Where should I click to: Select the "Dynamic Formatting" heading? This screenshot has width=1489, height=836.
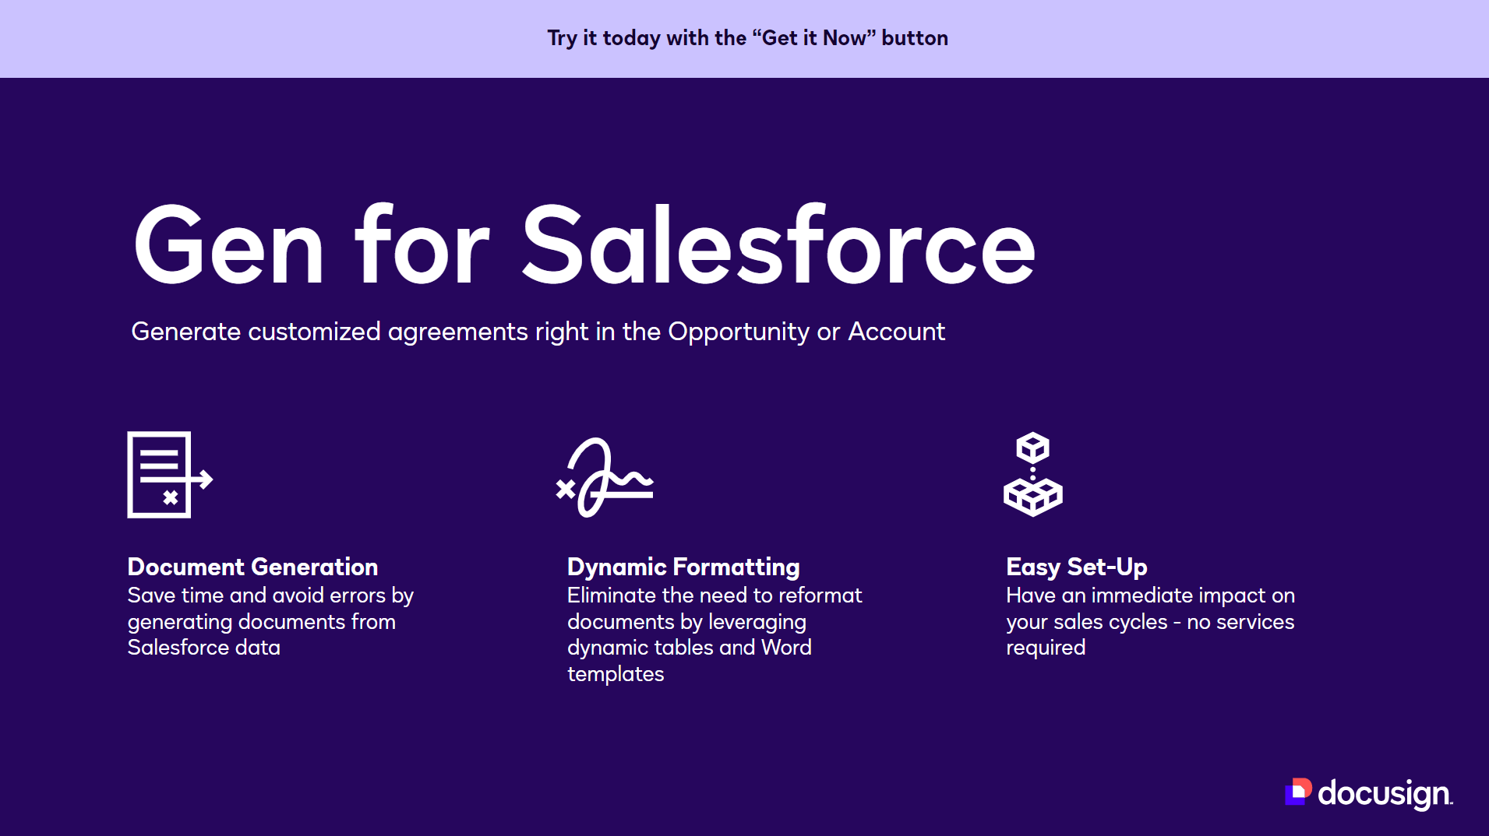tap(683, 567)
